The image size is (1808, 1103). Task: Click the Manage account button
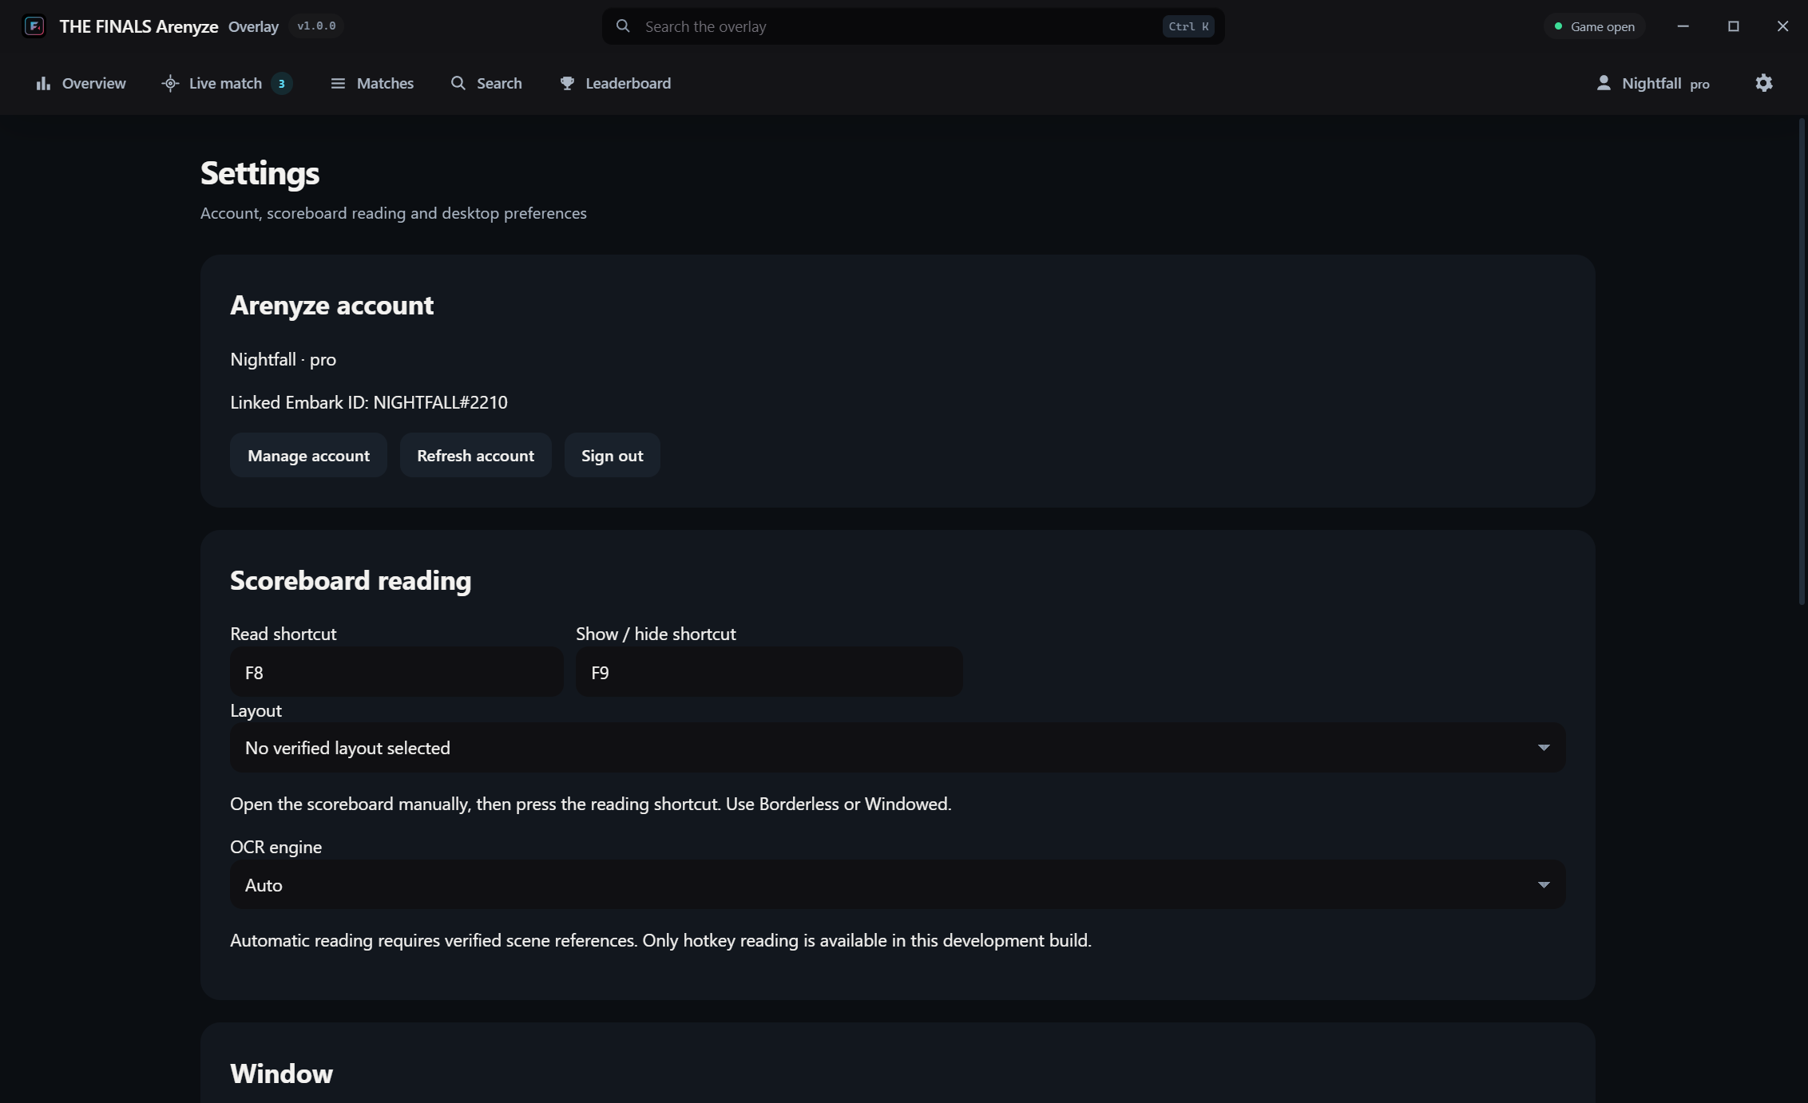coord(308,455)
